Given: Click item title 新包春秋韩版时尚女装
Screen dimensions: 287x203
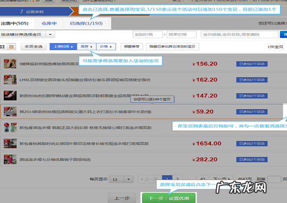Looking at the screenshot, I should click(x=84, y=144).
